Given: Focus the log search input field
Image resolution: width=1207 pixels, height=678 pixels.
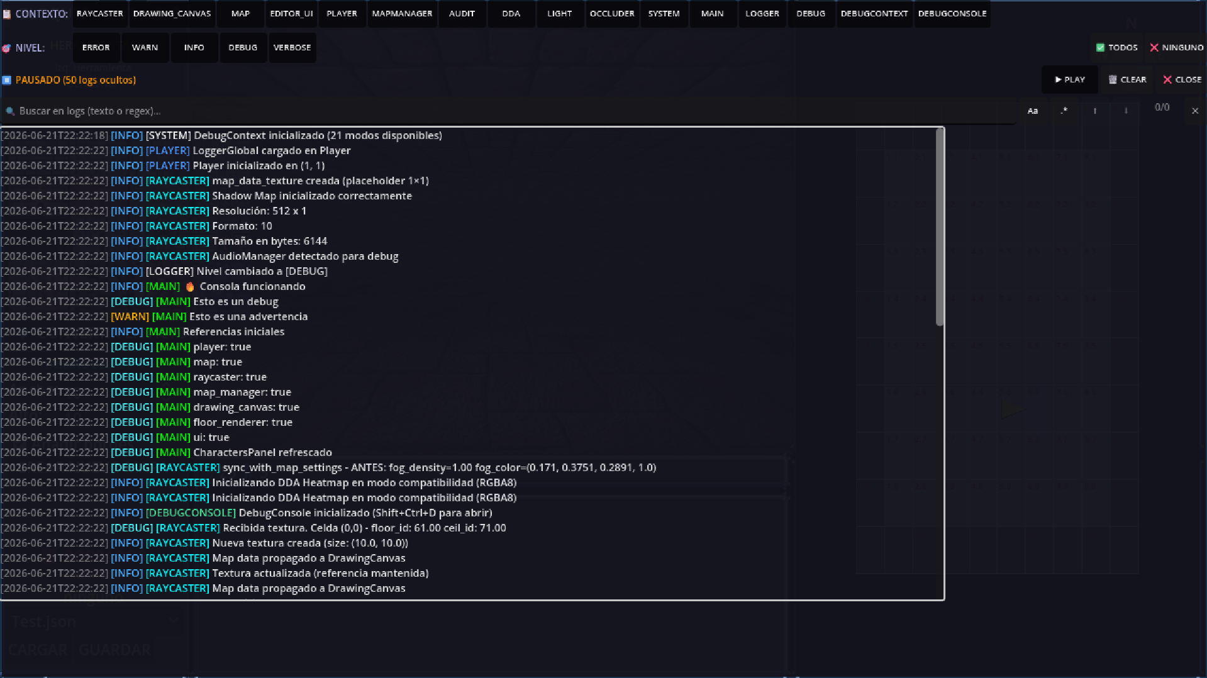Looking at the screenshot, I should click(x=509, y=111).
